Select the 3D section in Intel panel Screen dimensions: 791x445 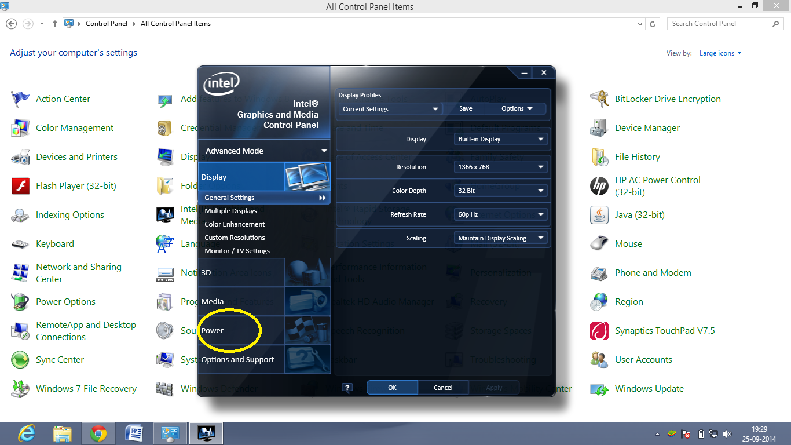[x=264, y=272]
